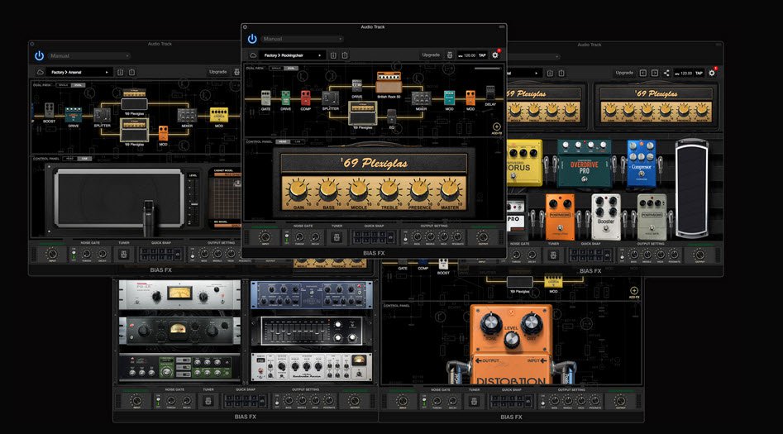Click the GAIN knob on '69 Plexiglas
This screenshot has width=783, height=434.
tap(298, 190)
